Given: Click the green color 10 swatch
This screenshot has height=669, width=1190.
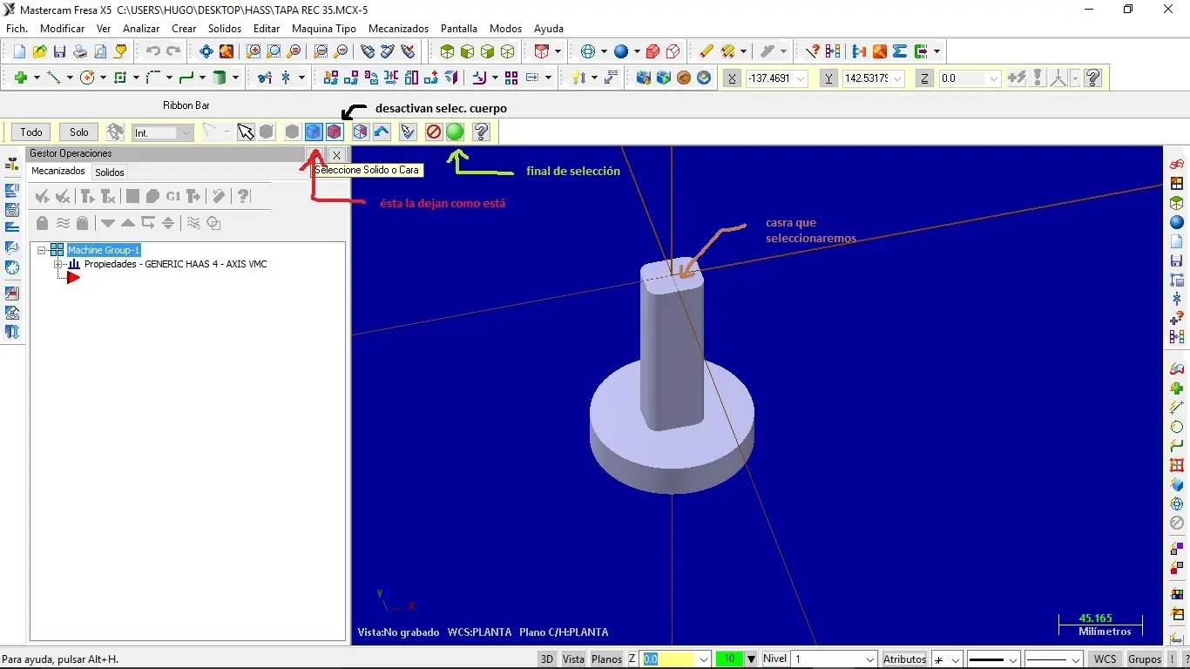Looking at the screenshot, I should [x=728, y=659].
